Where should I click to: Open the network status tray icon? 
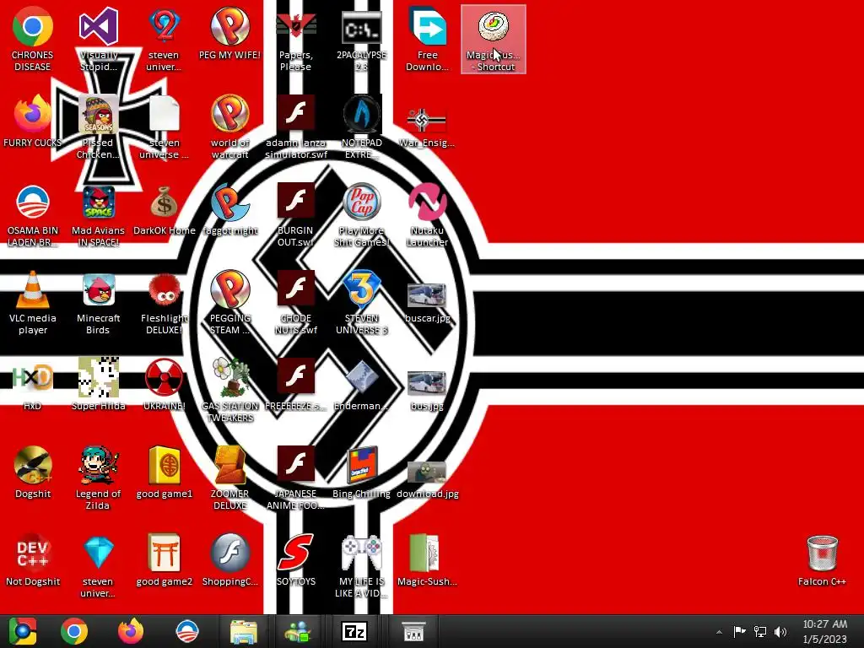coord(760,631)
